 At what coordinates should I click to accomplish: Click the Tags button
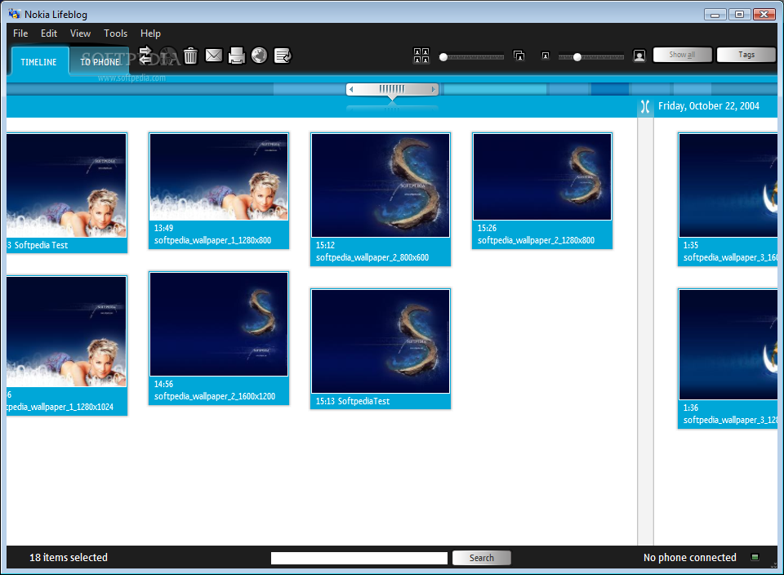point(746,55)
